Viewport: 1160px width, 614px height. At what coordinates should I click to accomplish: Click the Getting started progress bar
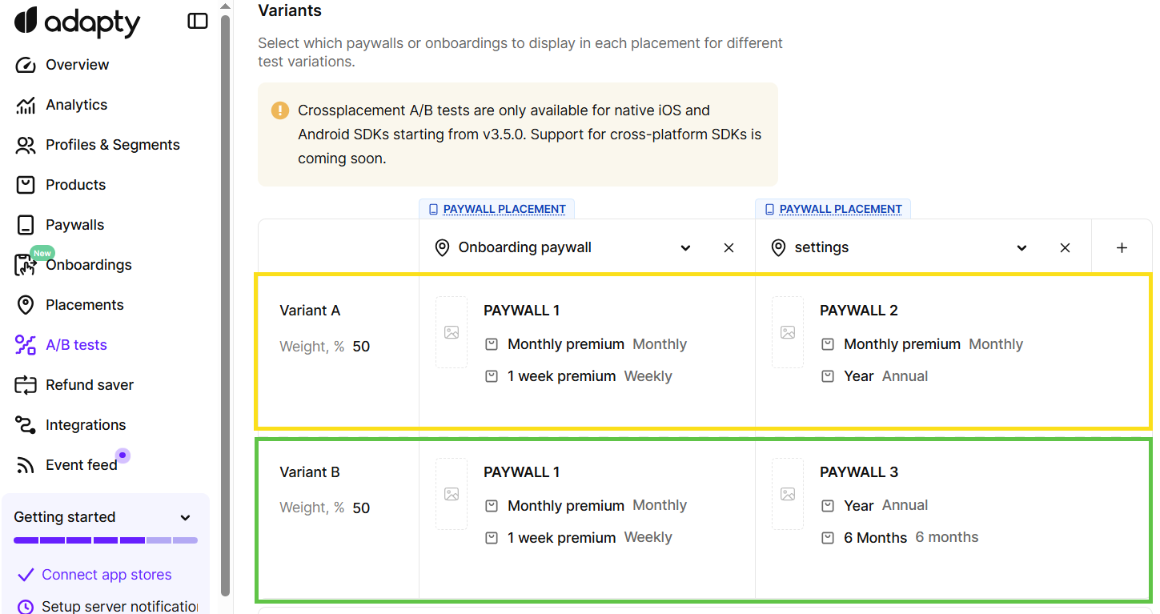coord(106,540)
